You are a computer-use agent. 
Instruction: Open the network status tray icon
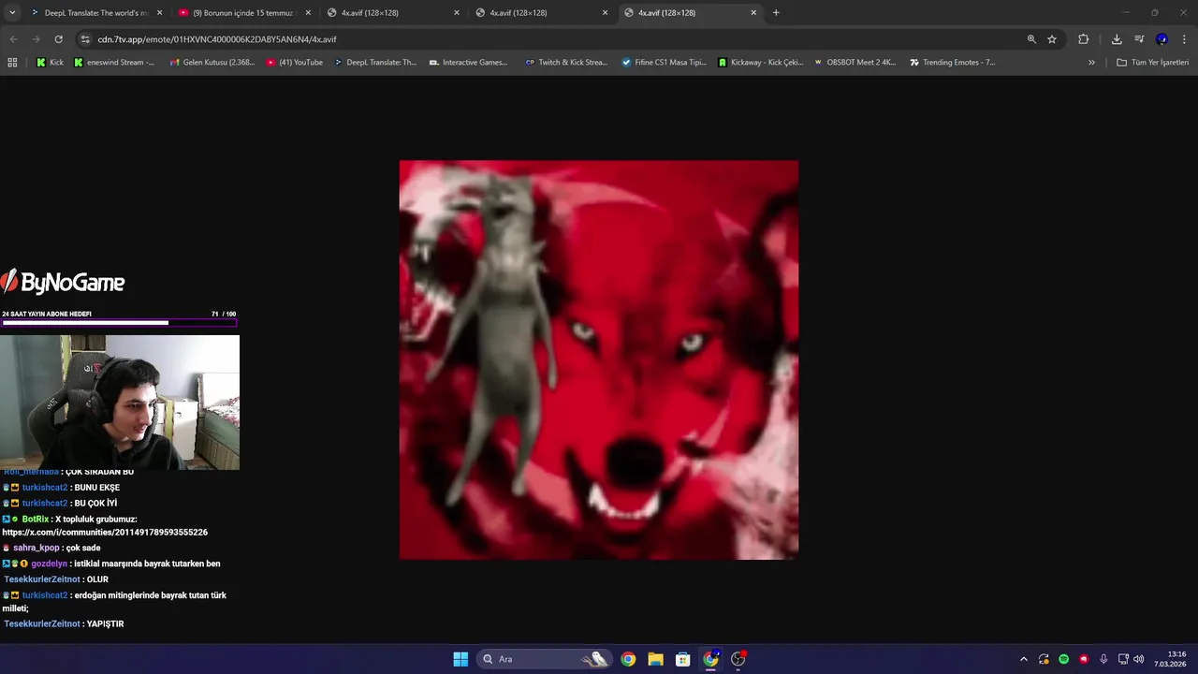(1123, 659)
